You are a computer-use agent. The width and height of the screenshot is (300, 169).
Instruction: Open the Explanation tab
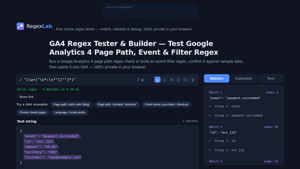click(243, 78)
